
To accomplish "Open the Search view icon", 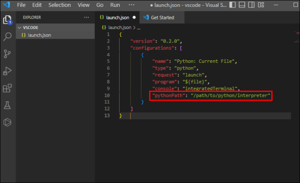I will [7, 36].
